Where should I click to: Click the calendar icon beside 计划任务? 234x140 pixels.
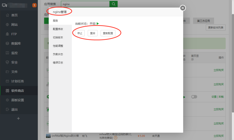click(7, 81)
